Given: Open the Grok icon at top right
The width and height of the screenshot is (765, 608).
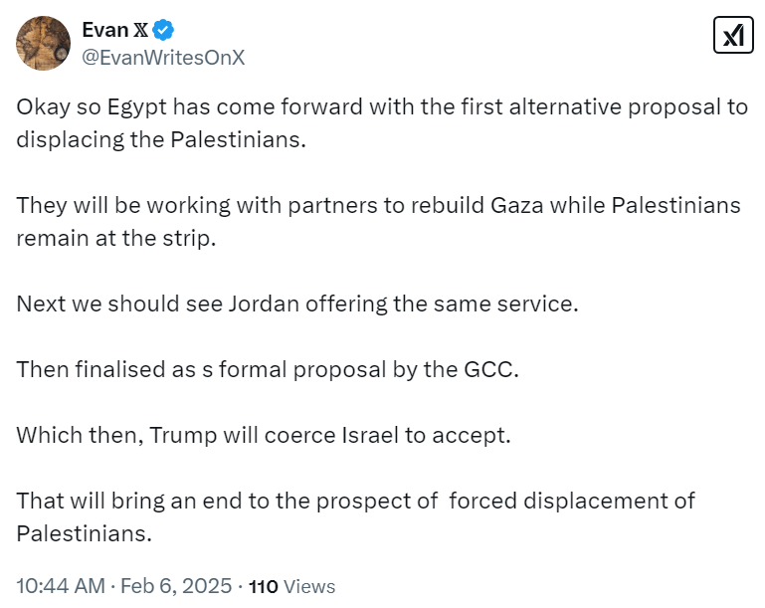Looking at the screenshot, I should 733,36.
